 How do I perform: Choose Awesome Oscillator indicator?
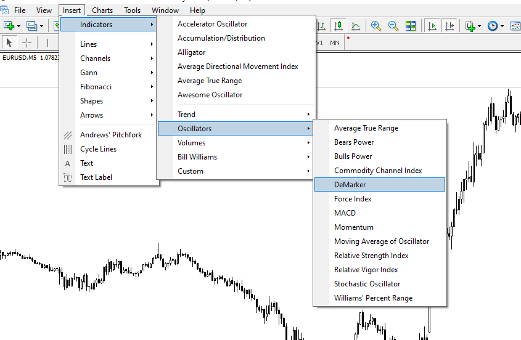pyautogui.click(x=236, y=95)
